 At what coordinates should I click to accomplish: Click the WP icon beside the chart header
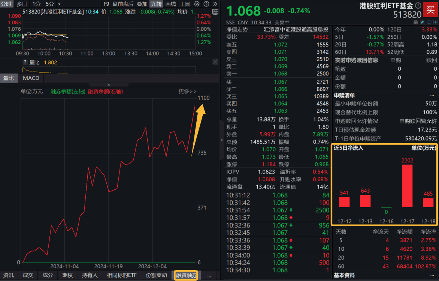[215, 12]
